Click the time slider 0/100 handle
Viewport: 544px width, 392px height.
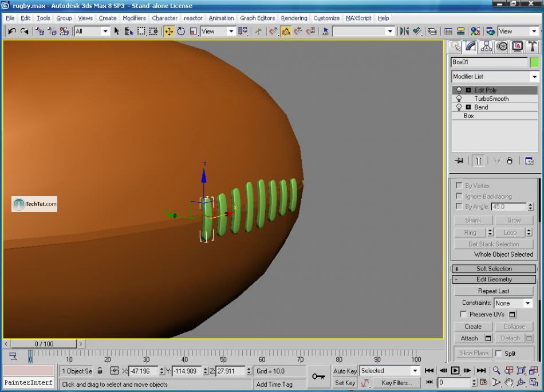click(x=44, y=344)
